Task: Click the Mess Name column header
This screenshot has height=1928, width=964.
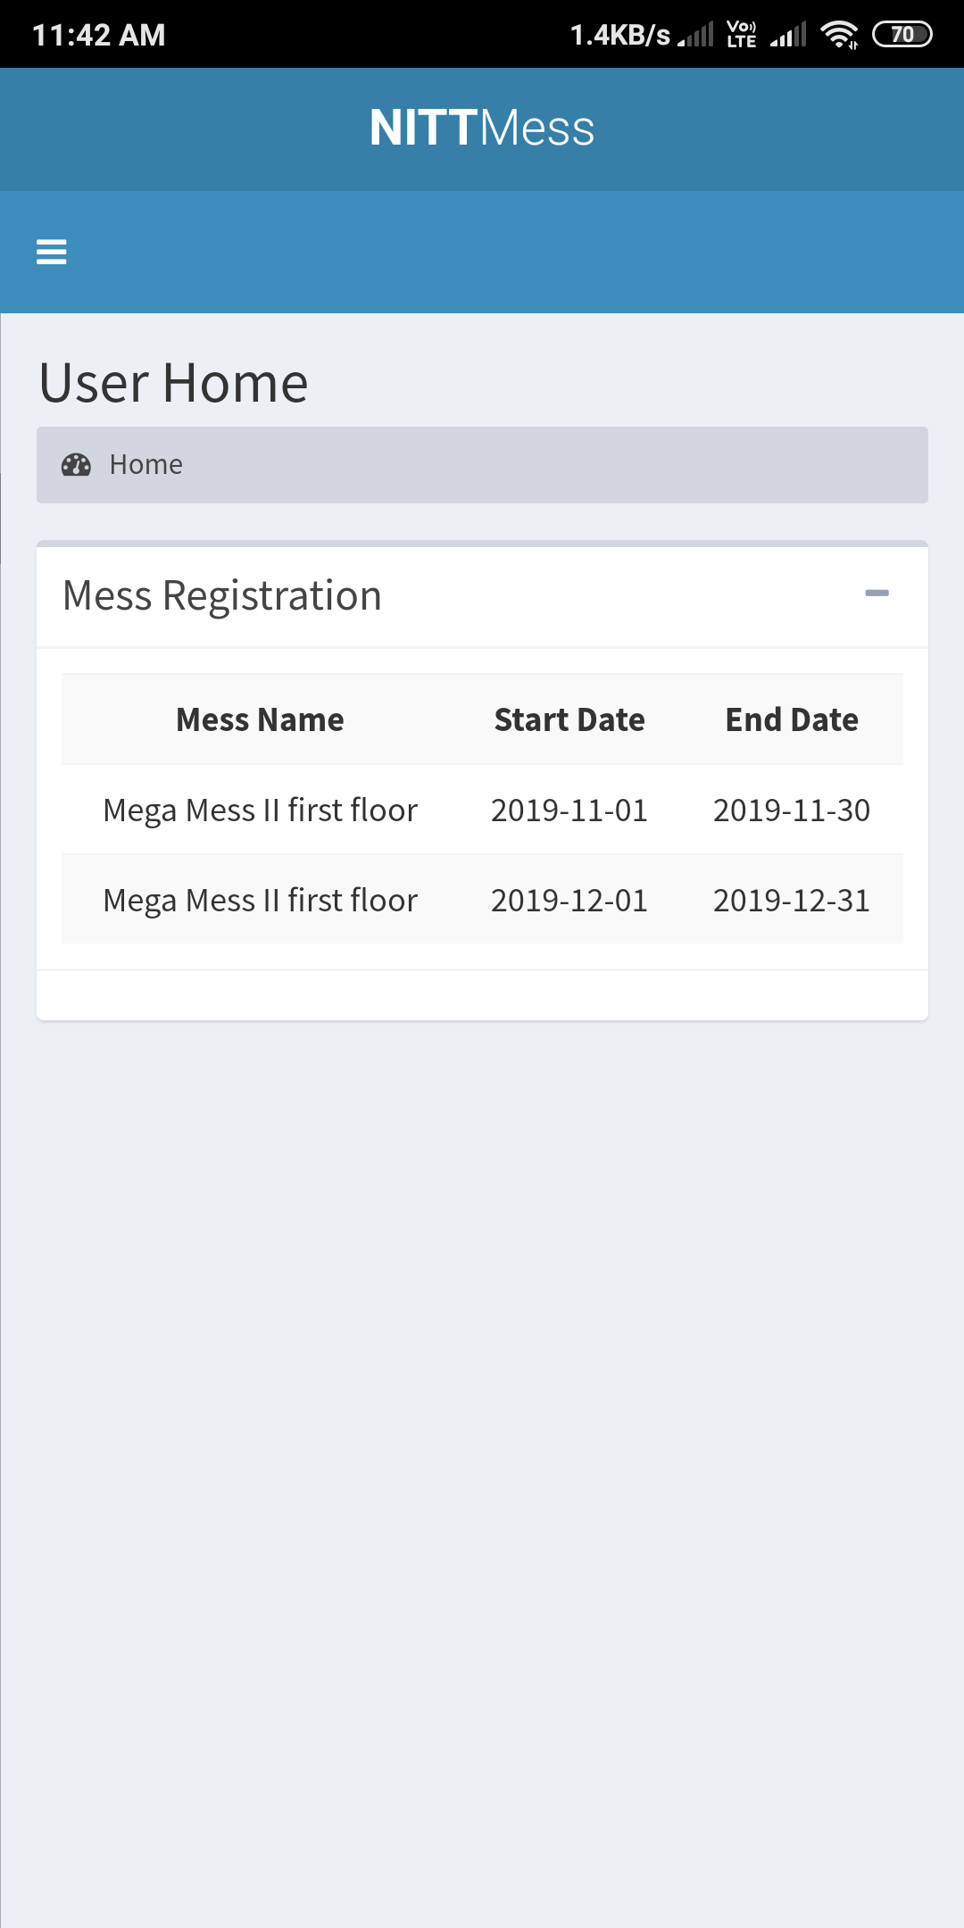Action: pos(260,719)
